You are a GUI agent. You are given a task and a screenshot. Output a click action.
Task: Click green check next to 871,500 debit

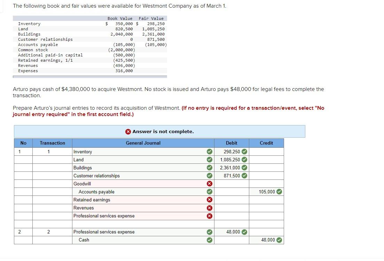point(244,176)
